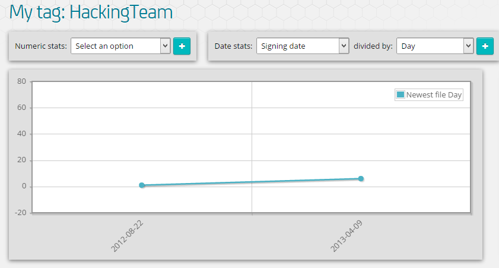Image resolution: width=499 pixels, height=268 pixels.
Task: Click the 40 tick label on y-axis
Action: click(x=21, y=134)
